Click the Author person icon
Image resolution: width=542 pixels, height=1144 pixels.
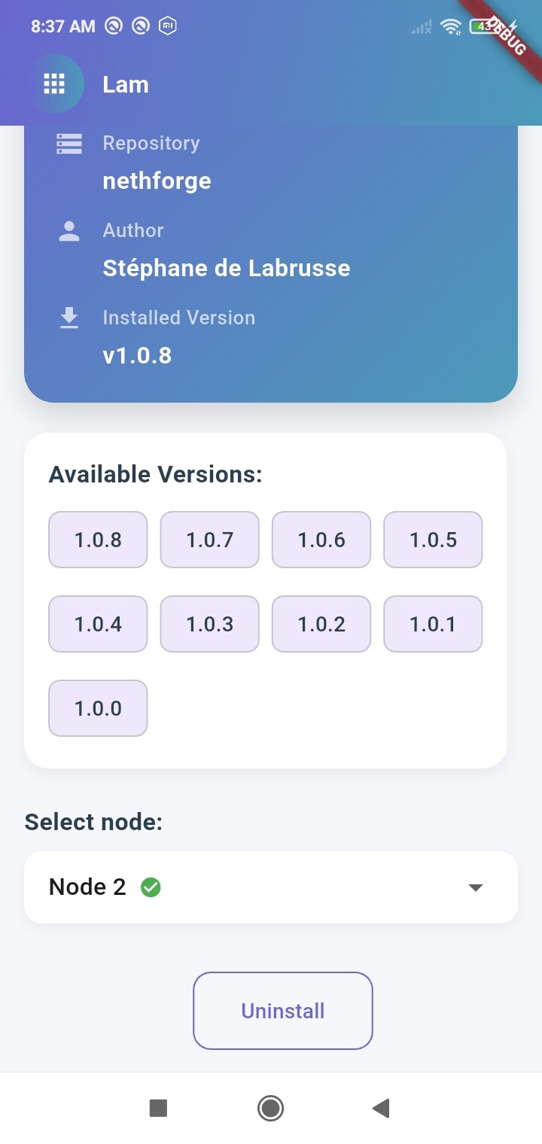pyautogui.click(x=69, y=231)
